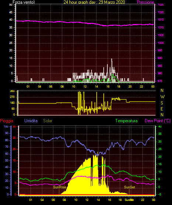Screen dimensions: 172x205
Task: Click the Umidita legend label
Action: (x=31, y=121)
